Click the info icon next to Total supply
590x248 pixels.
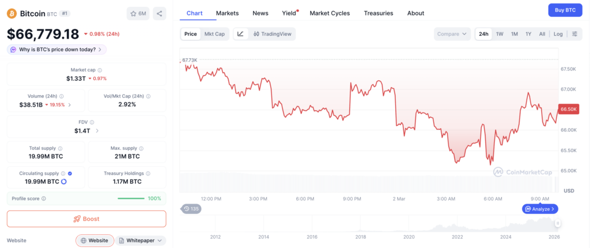click(x=60, y=148)
